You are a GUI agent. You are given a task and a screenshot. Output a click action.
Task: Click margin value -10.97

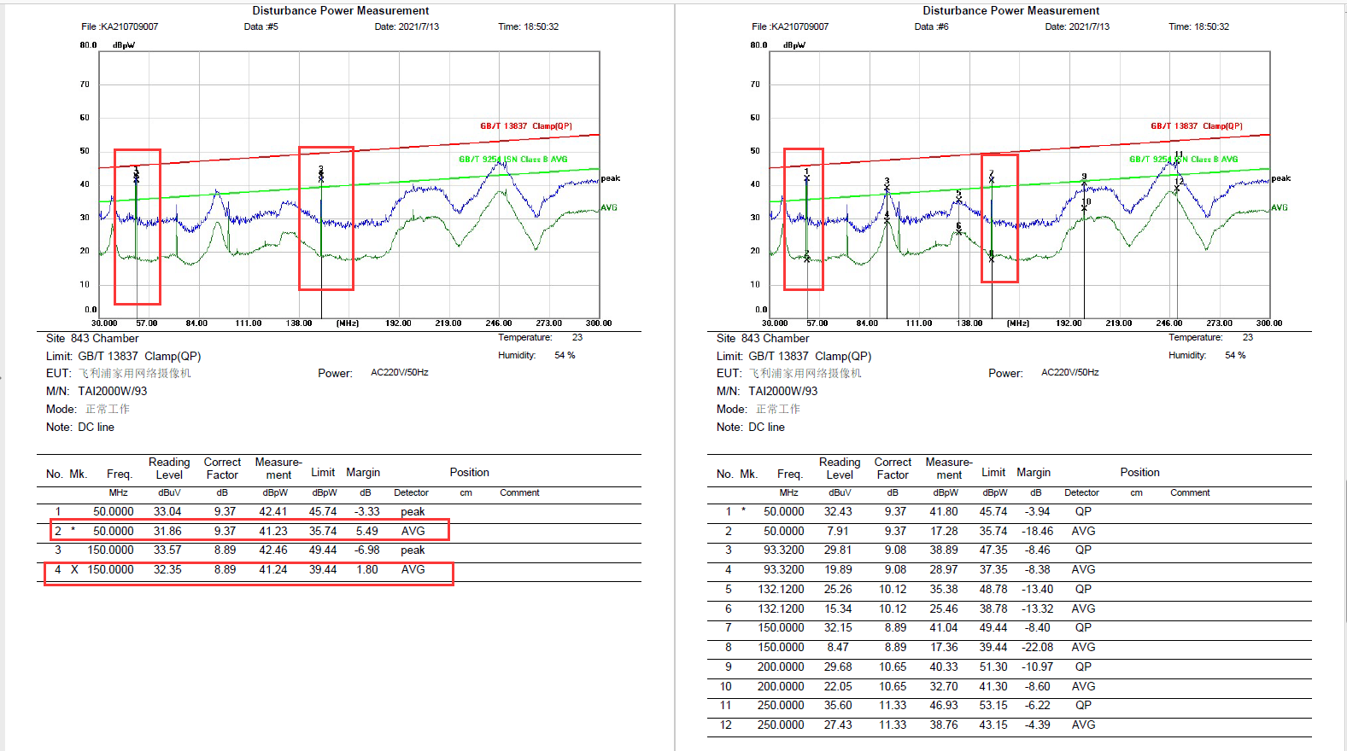(1038, 667)
